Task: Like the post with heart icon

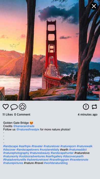Action: tap(6, 107)
